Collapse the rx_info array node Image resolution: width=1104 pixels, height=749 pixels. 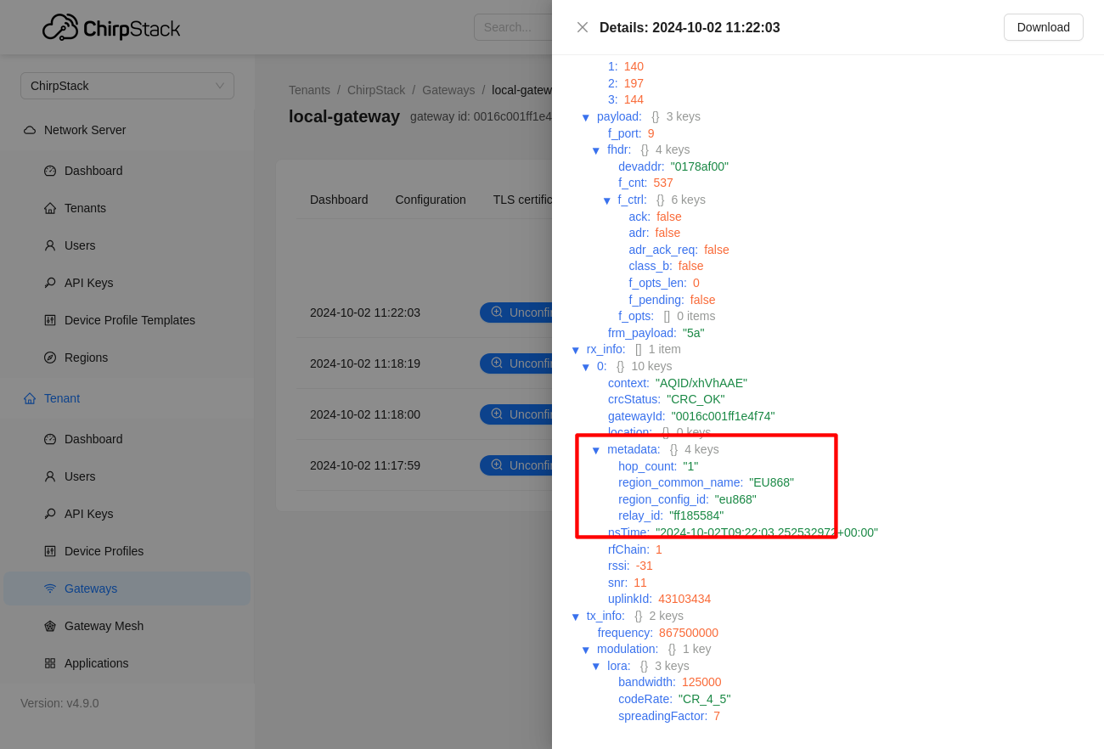(x=575, y=350)
